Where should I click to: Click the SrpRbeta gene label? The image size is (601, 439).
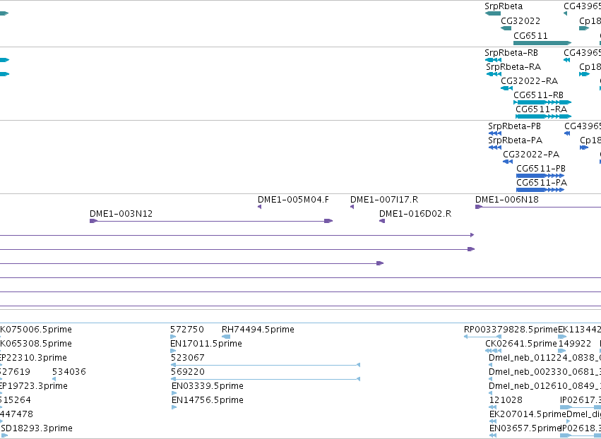tap(504, 6)
